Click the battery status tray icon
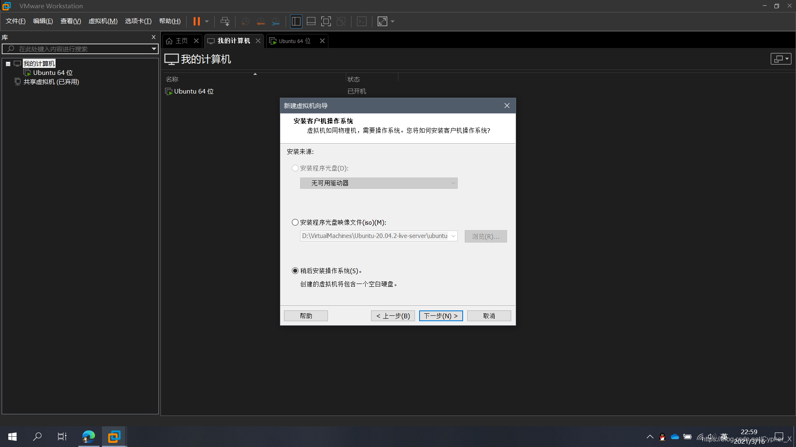 687,437
